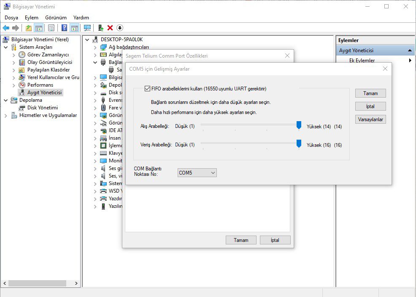Screen dimensions: 416x297
Task: Open the Görünüm menu
Action: [56, 18]
